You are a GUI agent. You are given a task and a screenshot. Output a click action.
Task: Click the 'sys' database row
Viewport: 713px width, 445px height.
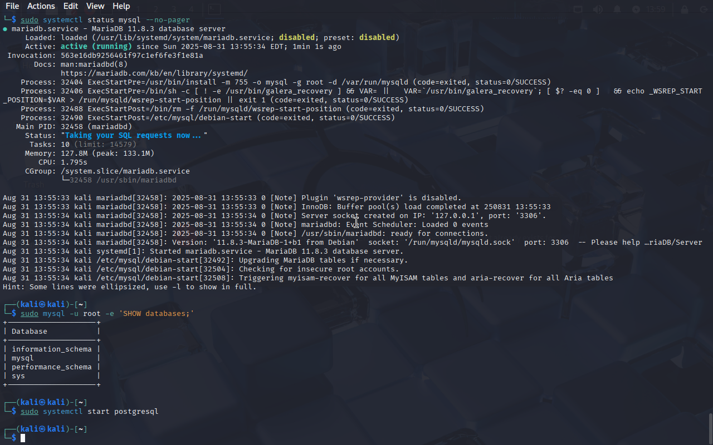[x=52, y=376]
